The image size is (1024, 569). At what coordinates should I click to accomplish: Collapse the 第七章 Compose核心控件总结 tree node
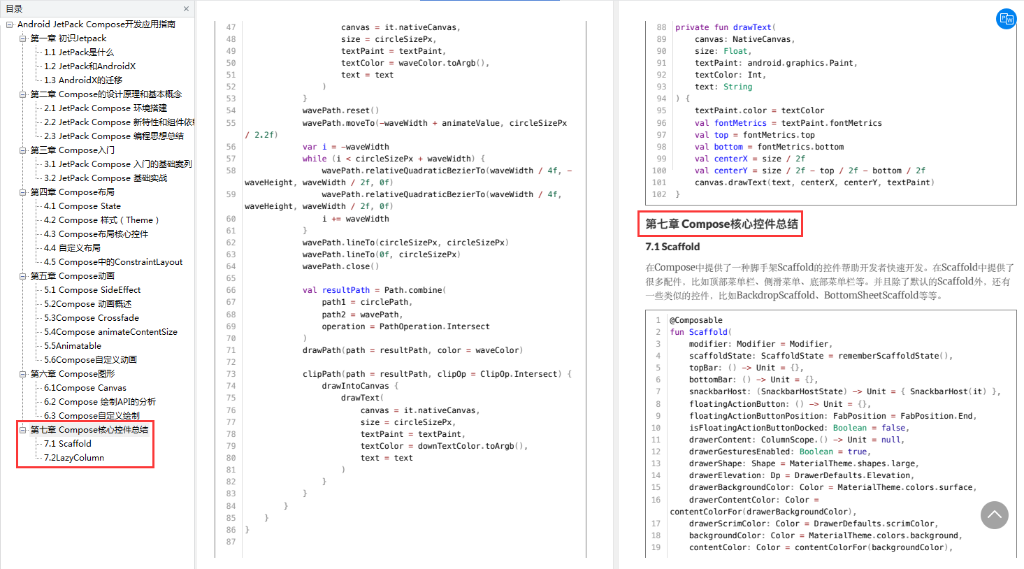(x=23, y=430)
